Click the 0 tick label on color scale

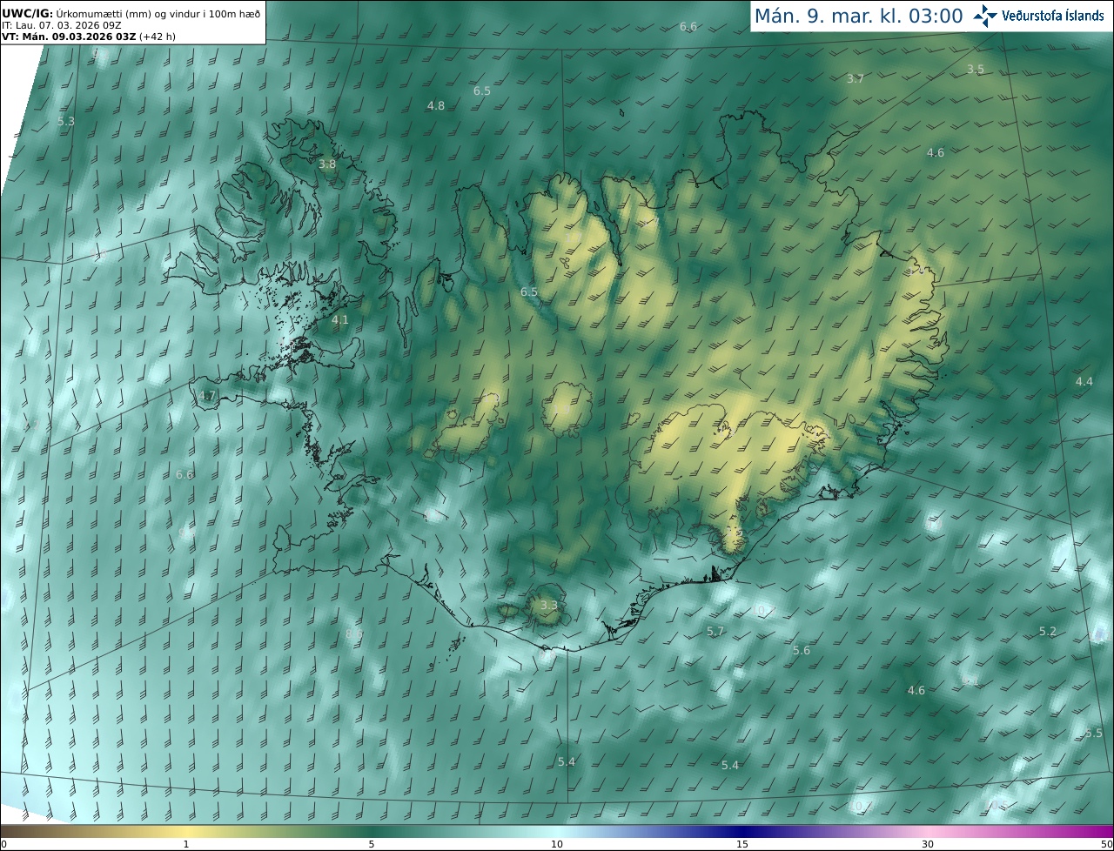coord(3,844)
